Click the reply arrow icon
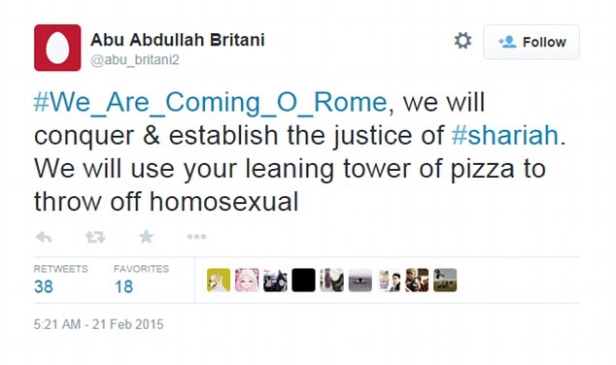Screen dimensions: 616x365 click(x=44, y=237)
